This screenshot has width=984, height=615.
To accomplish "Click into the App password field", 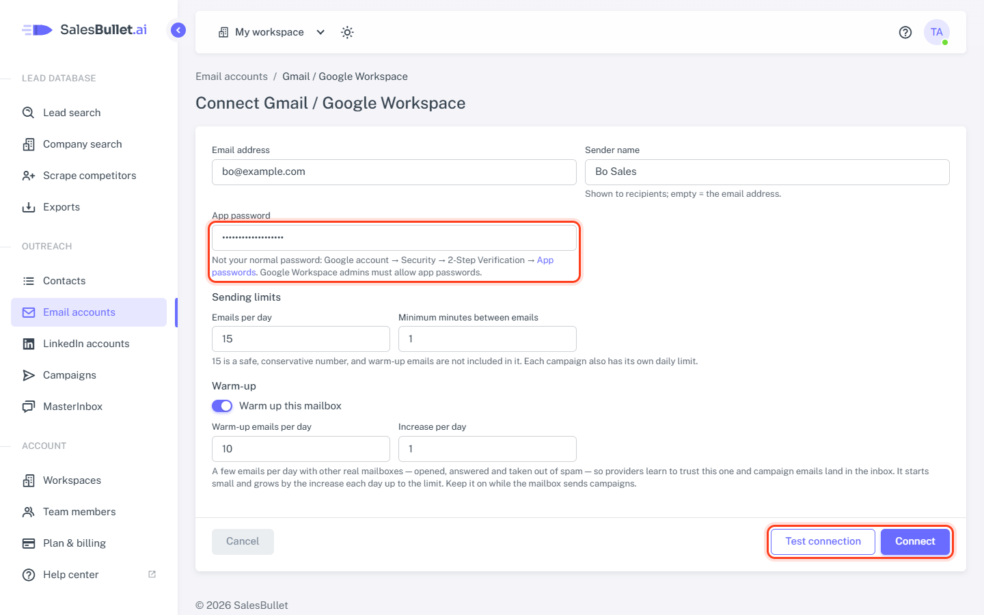I will 394,238.
